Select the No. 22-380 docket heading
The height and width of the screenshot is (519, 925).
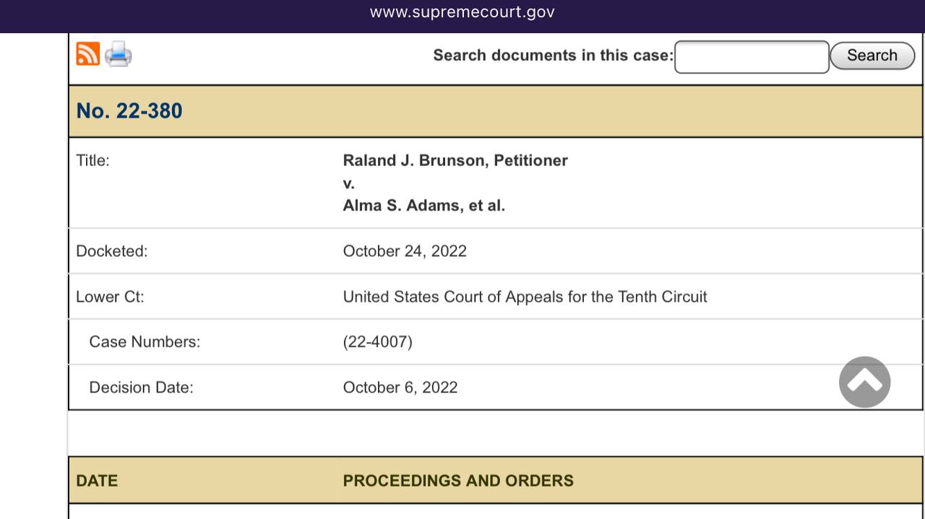click(129, 110)
